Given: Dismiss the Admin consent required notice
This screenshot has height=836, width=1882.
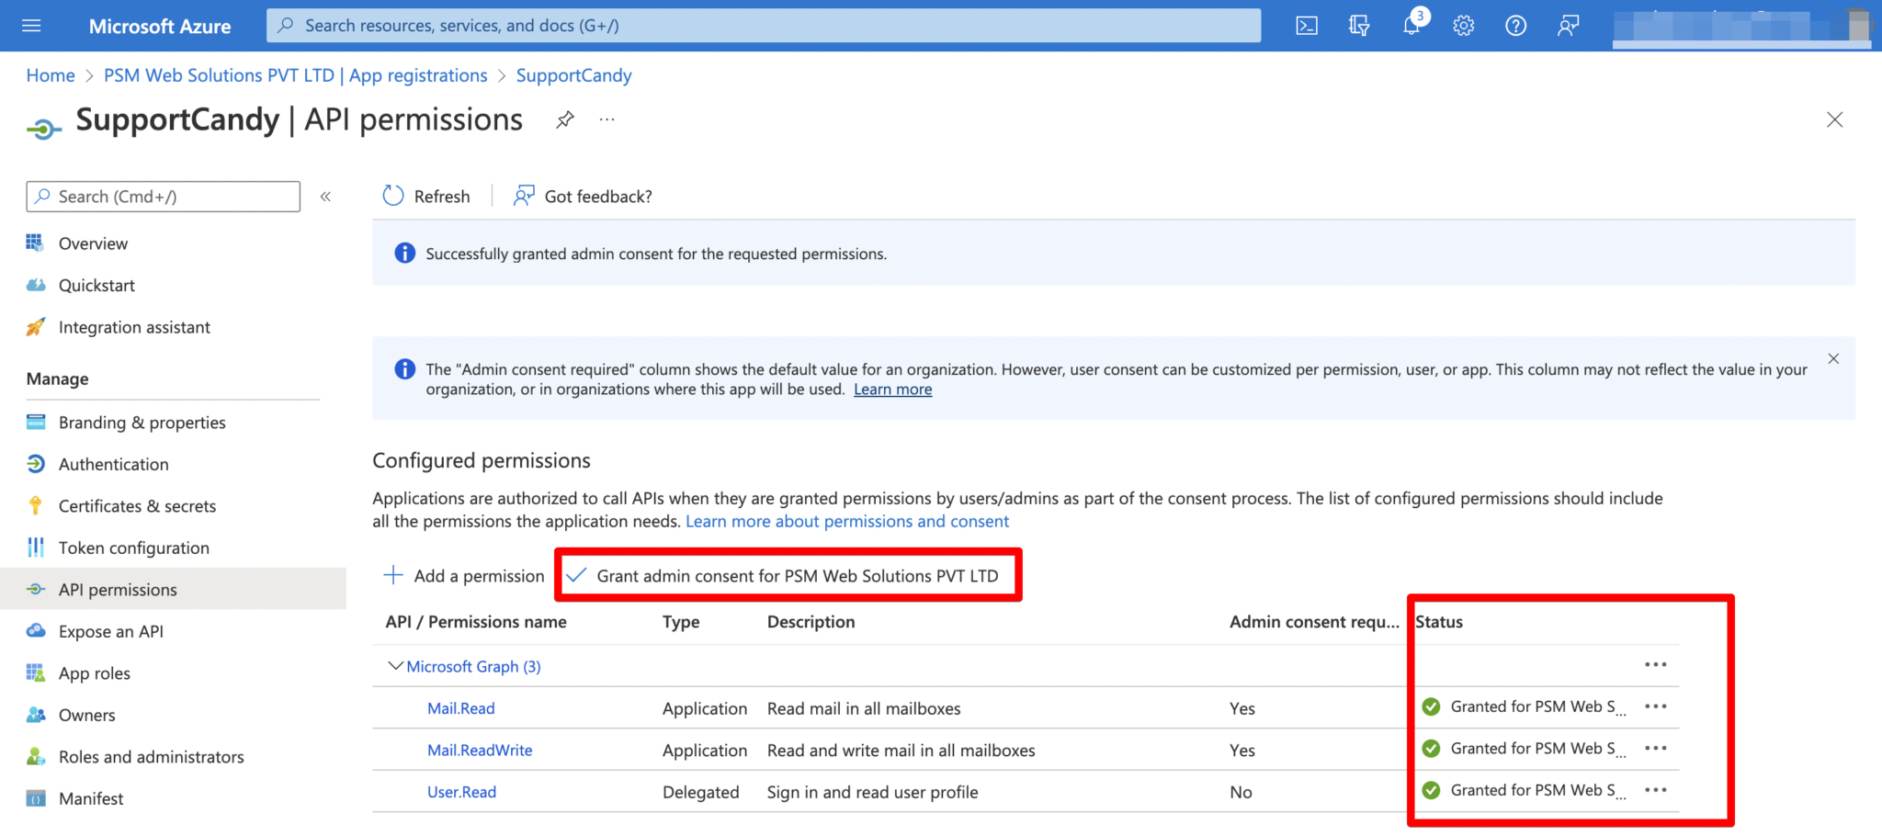Looking at the screenshot, I should [x=1833, y=358].
